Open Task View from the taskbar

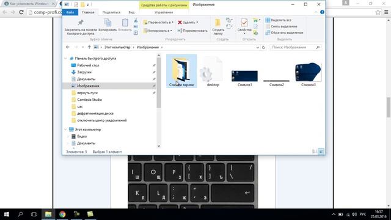click(x=34, y=215)
